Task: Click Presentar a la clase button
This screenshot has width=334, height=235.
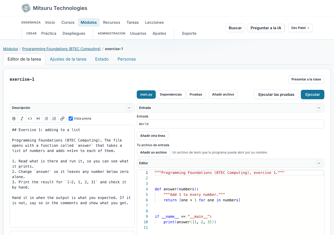Action: (306, 79)
